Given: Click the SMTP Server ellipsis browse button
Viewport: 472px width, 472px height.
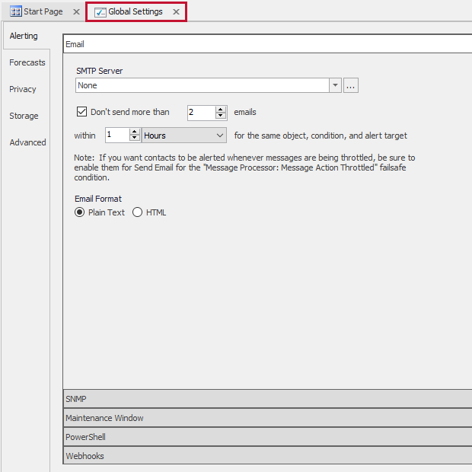Looking at the screenshot, I should 351,85.
